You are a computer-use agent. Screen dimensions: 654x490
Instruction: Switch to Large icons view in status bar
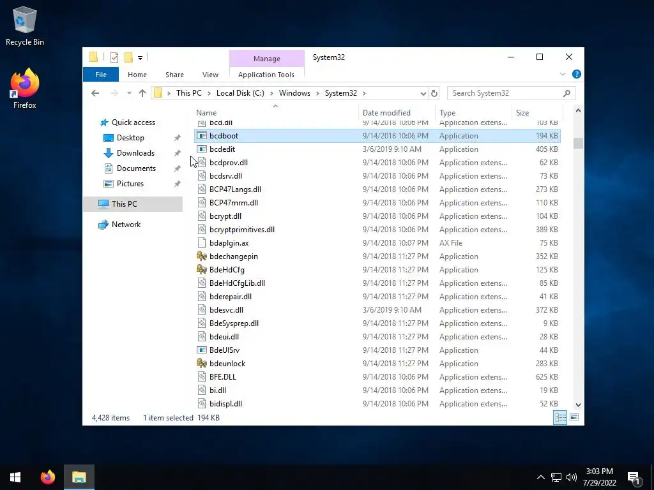574,417
